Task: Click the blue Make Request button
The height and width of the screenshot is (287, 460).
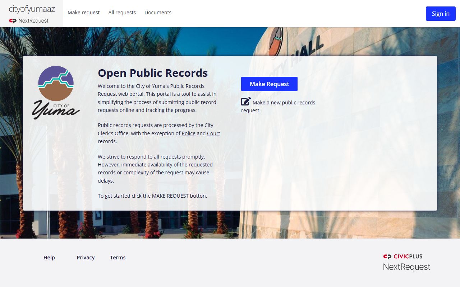Action: (269, 84)
